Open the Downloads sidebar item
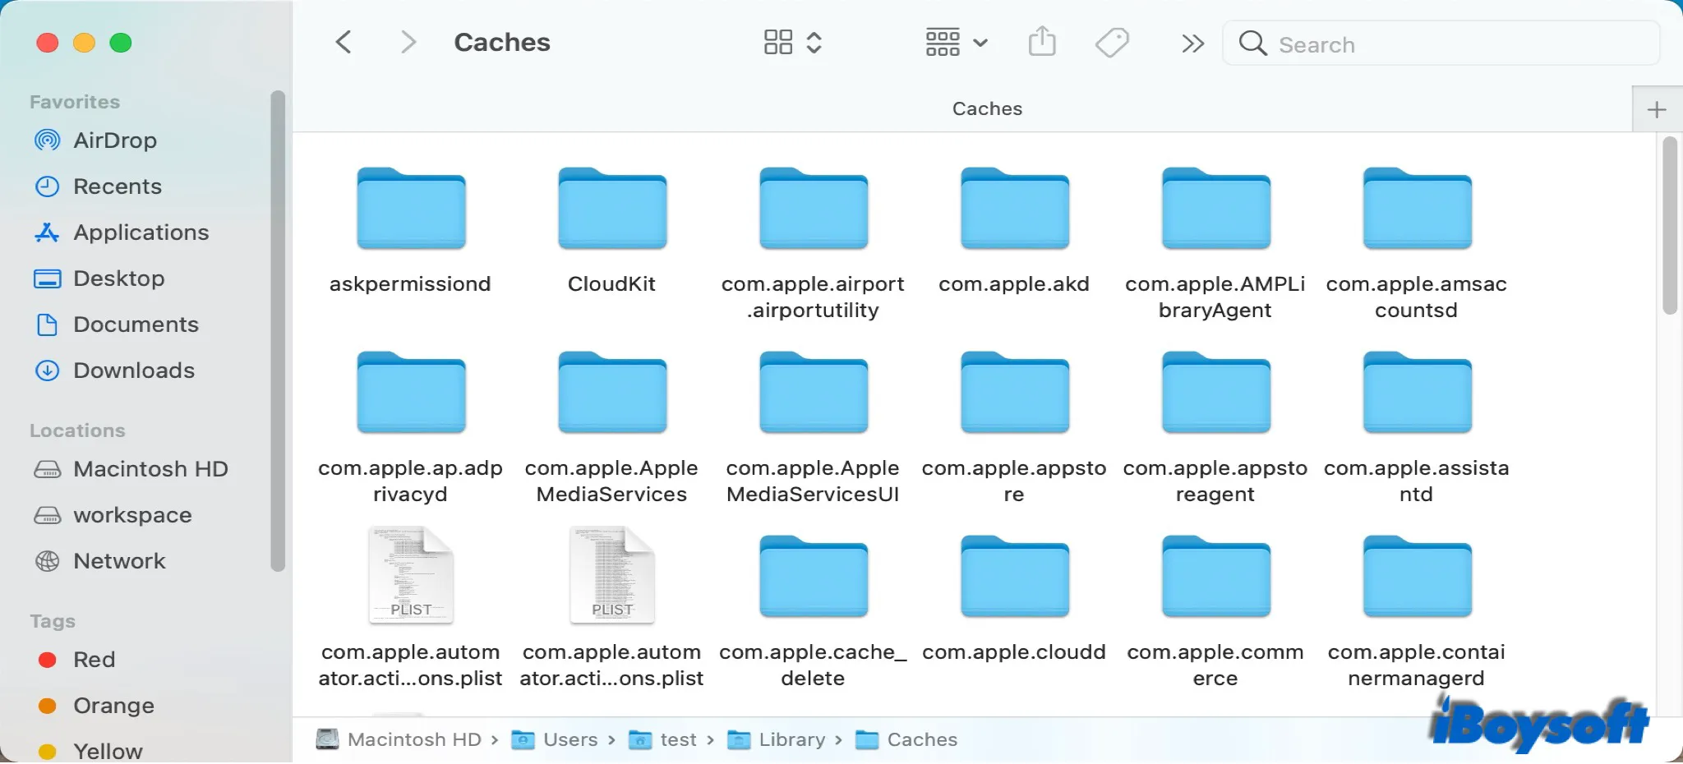1683x764 pixels. (x=134, y=370)
